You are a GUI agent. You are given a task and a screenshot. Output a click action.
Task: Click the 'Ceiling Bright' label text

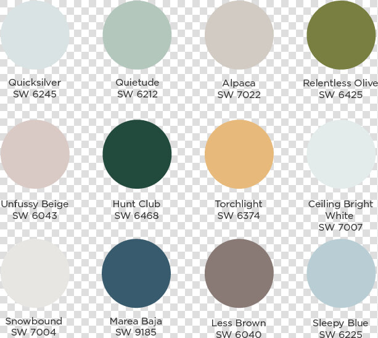(x=340, y=204)
